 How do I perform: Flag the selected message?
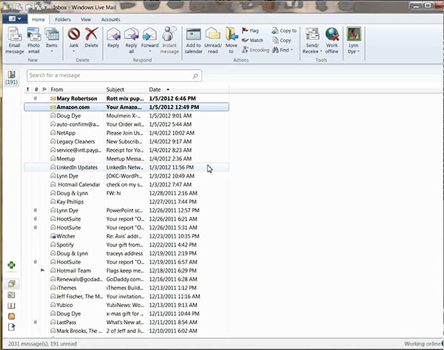coord(250,30)
